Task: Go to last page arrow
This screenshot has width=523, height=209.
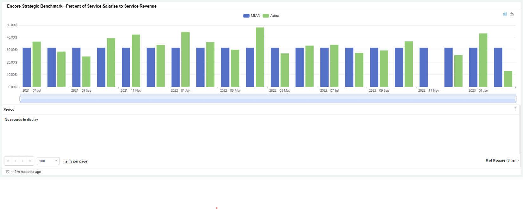Action: [x=30, y=161]
